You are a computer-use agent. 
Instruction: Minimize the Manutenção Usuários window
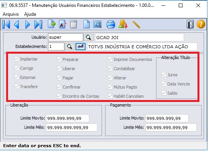click(x=163, y=5)
